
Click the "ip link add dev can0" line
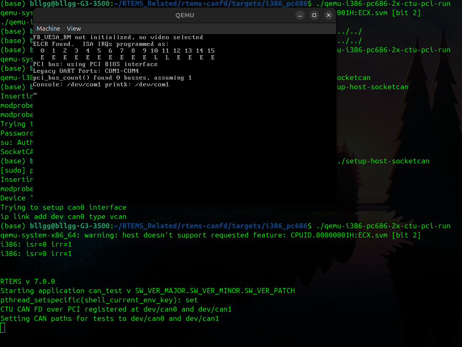63,216
